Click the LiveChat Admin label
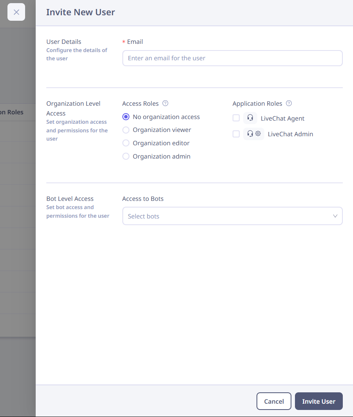 [x=290, y=134]
